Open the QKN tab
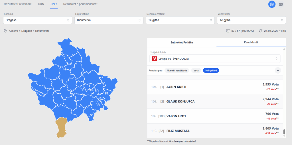The width and height of the screenshot is (292, 145). (41, 4)
